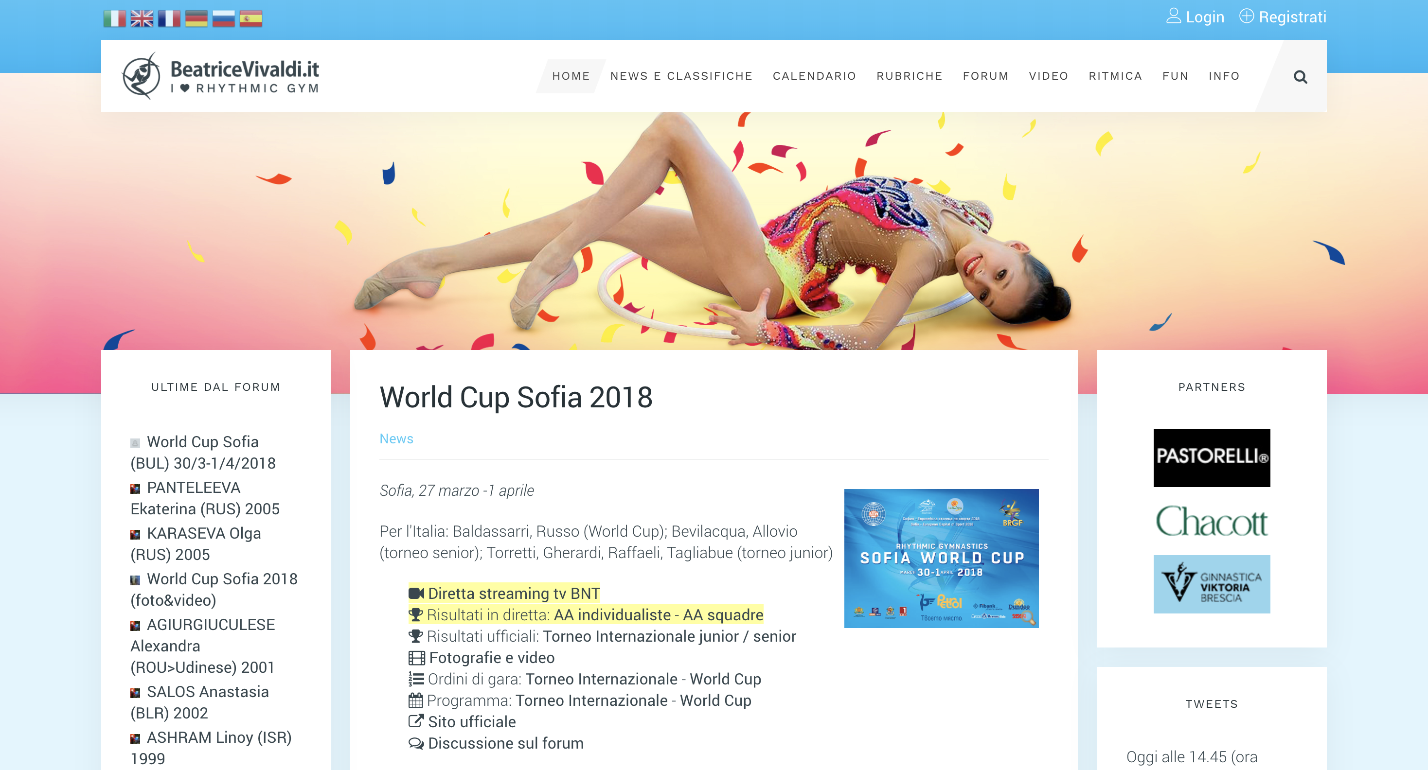Switch language with the Italian flag icon

tap(114, 18)
